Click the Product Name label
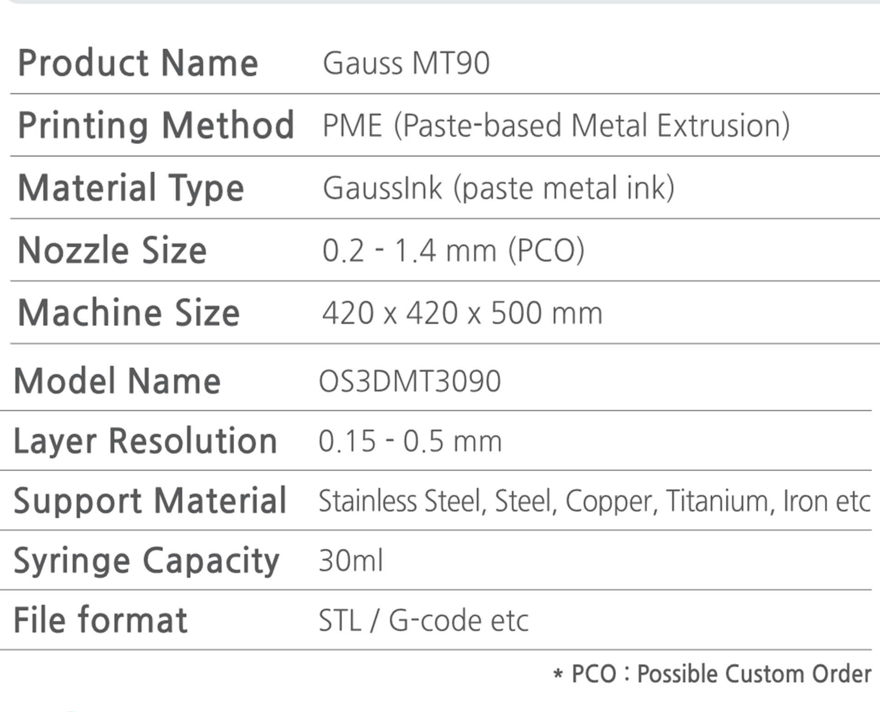The width and height of the screenshot is (880, 712). click(x=138, y=63)
